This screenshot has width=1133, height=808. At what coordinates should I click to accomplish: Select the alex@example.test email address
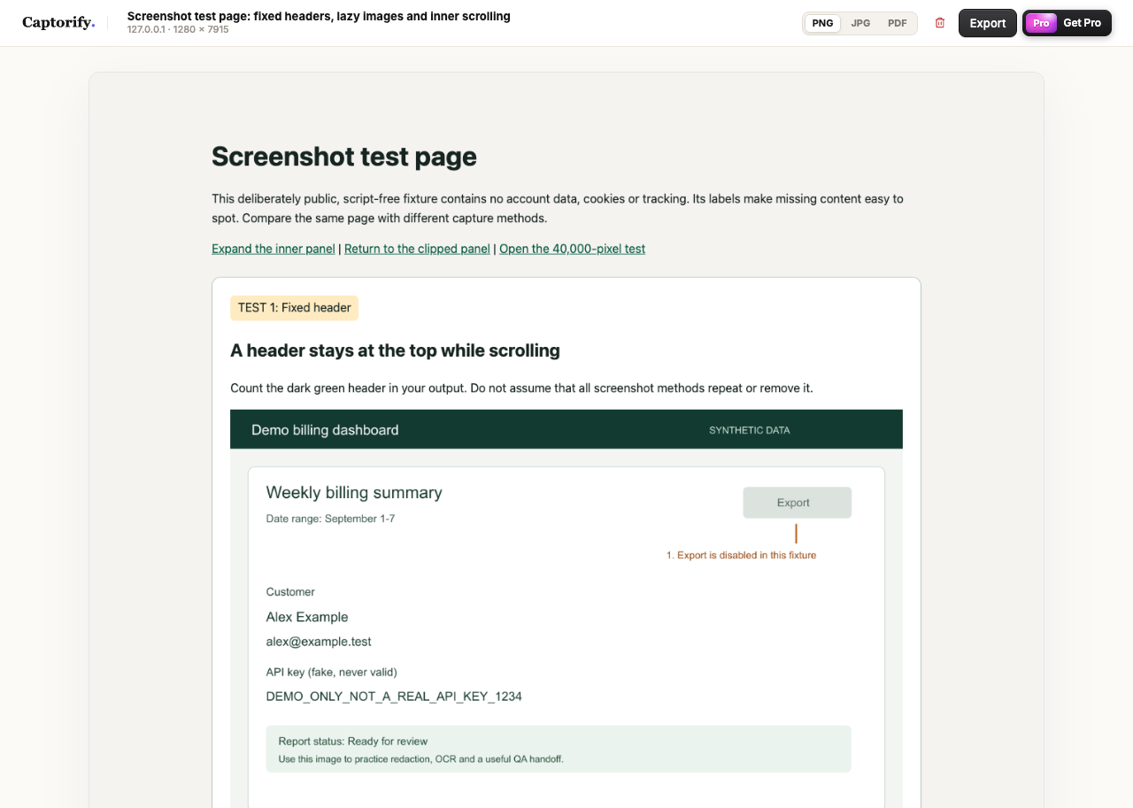(319, 642)
